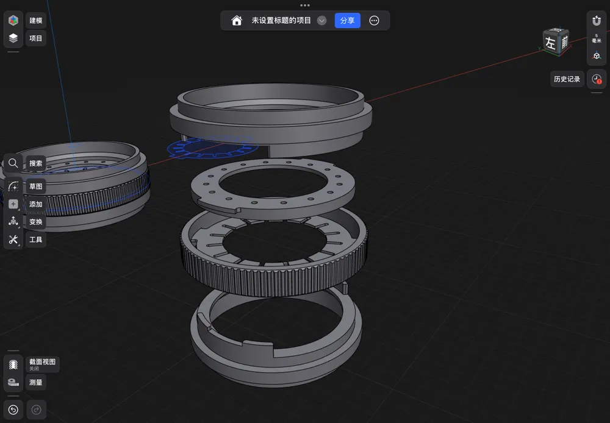The image size is (610, 423).
Task: Click the Shapr3D modeling cube icon
Action: coord(13,20)
